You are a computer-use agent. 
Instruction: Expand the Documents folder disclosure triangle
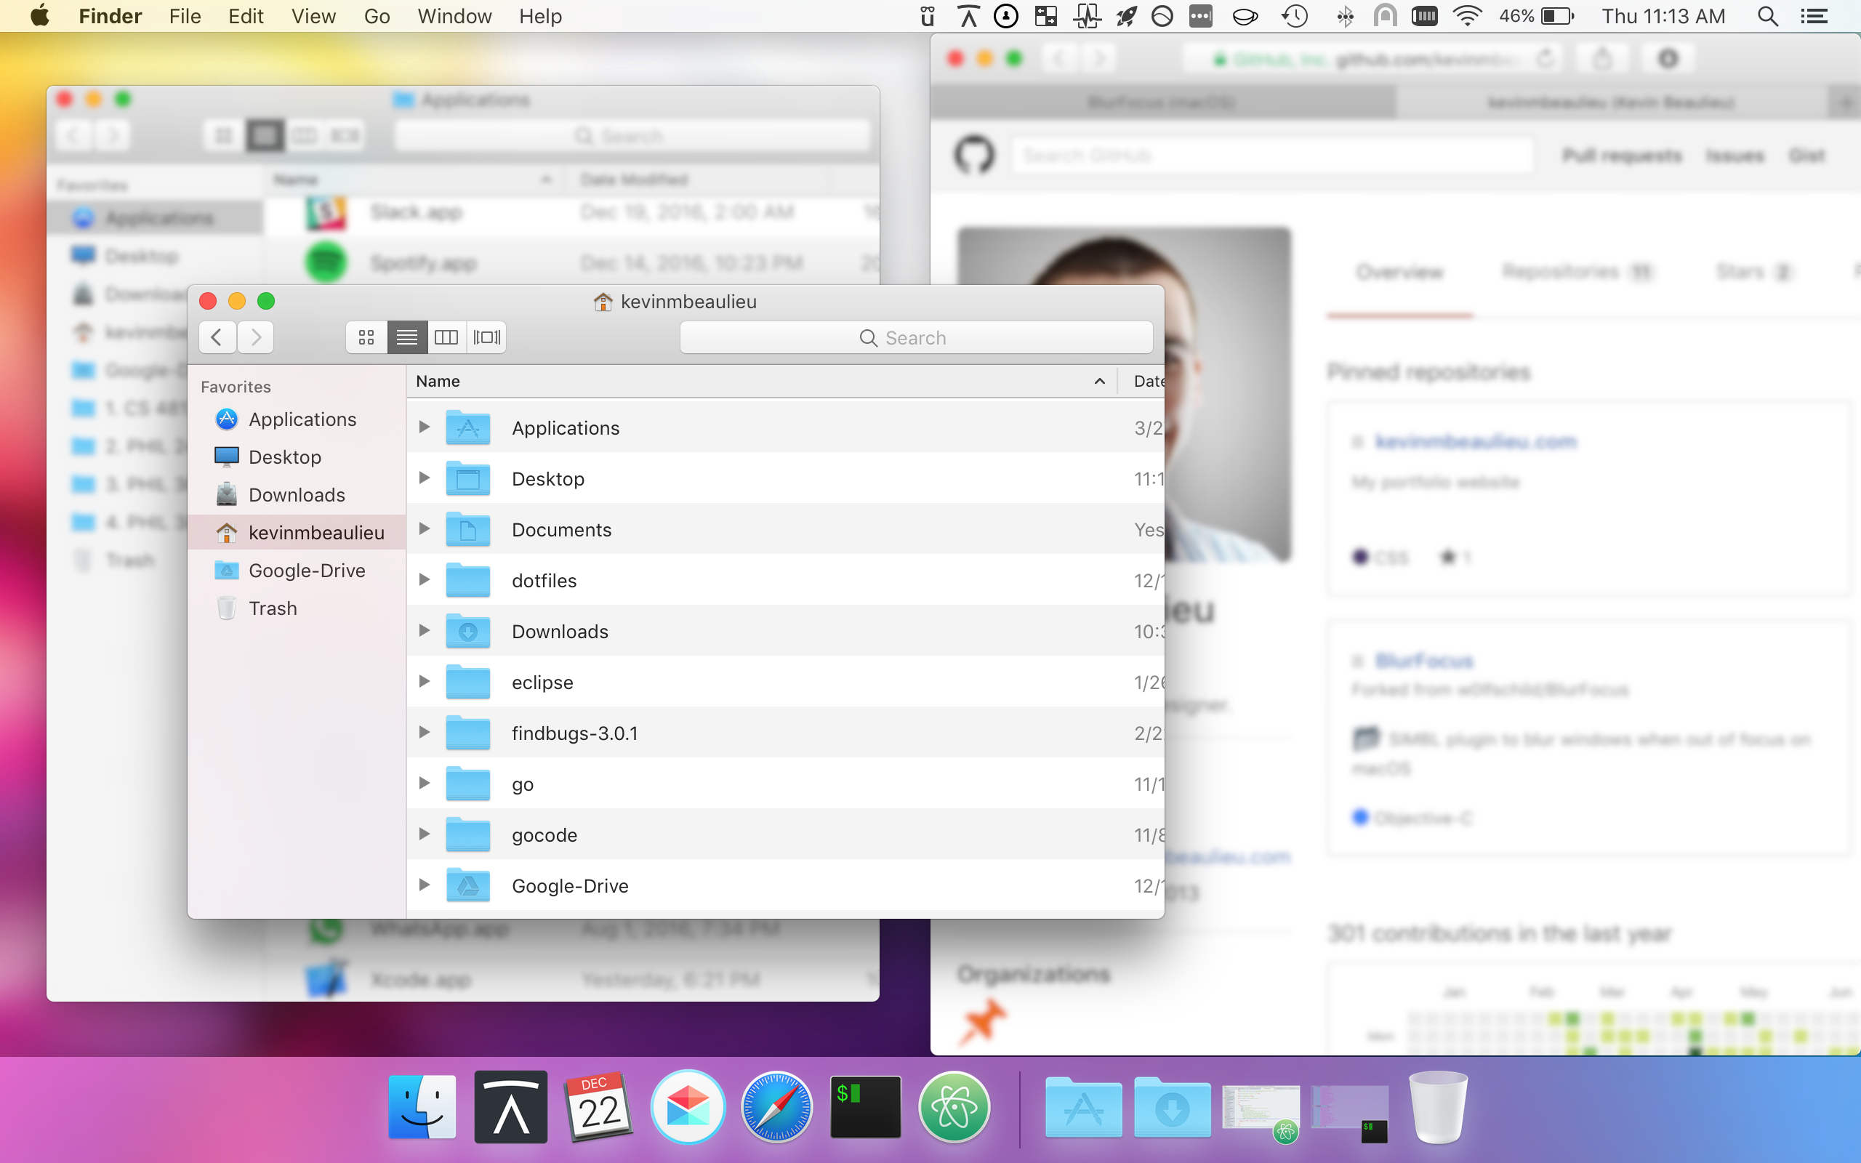[424, 529]
